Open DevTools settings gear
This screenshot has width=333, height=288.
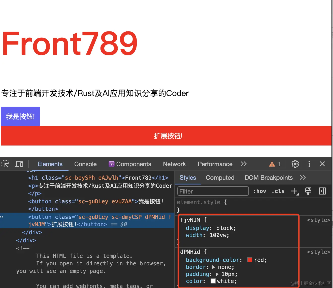295,164
